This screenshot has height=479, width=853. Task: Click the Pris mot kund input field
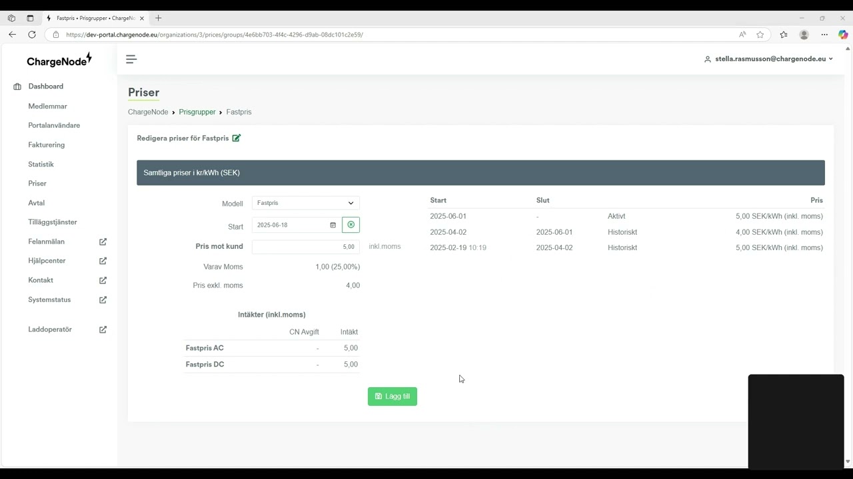306,247
